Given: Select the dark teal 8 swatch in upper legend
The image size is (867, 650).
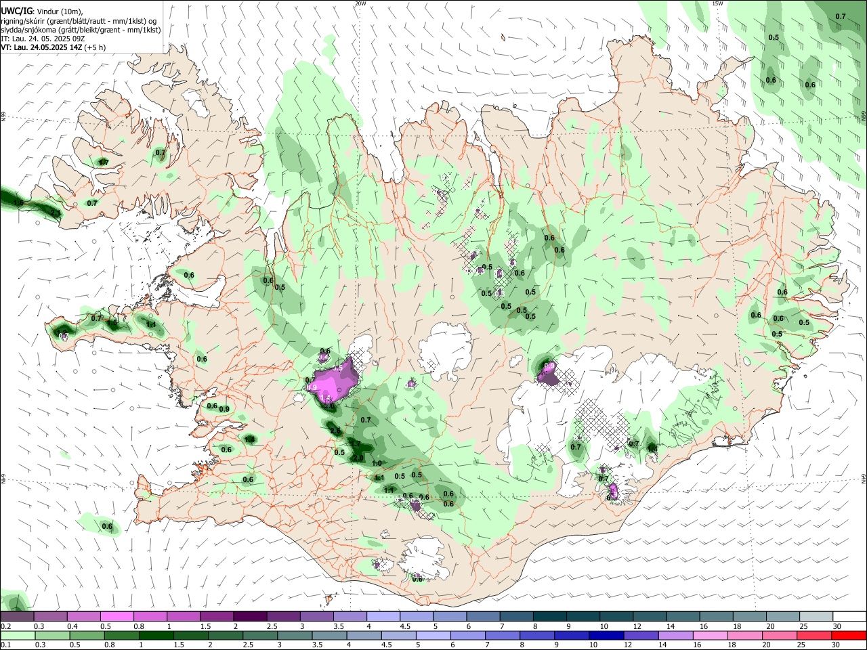Looking at the screenshot, I should 550,617.
